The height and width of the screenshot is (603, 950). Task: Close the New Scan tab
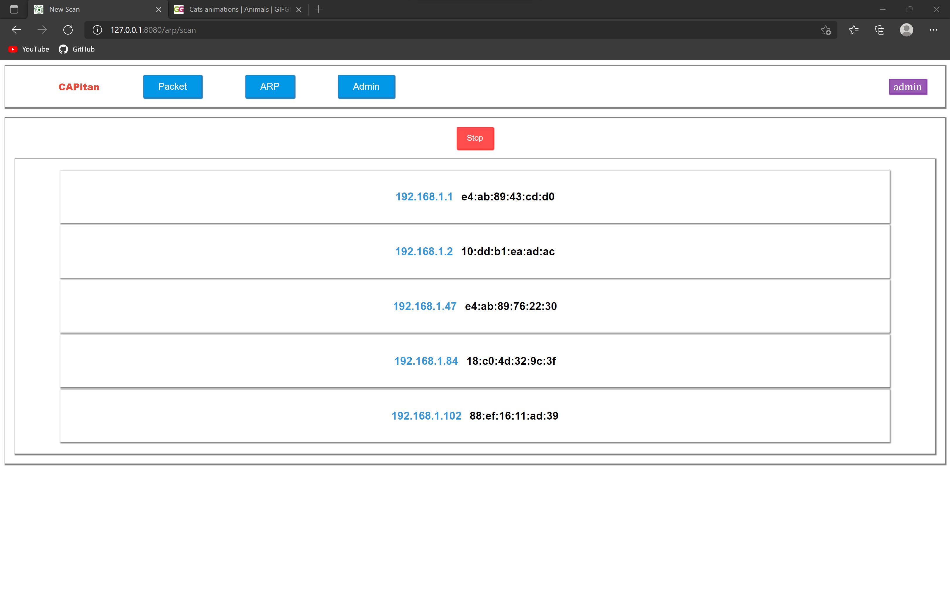tap(159, 9)
